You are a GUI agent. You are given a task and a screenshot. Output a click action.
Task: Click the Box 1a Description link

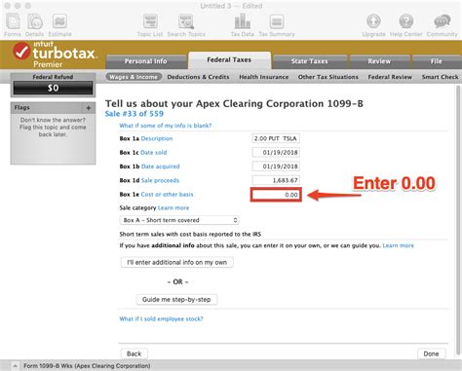coord(157,138)
